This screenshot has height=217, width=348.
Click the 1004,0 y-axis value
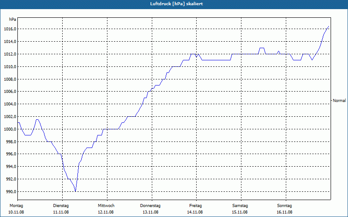point(10,104)
